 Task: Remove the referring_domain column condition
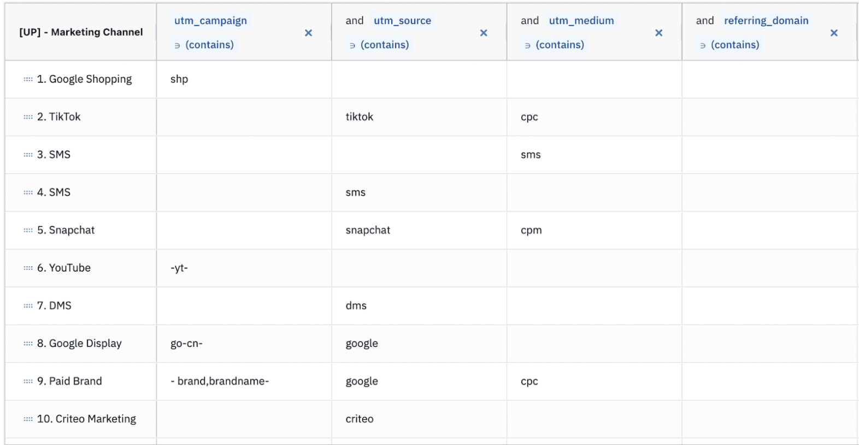coord(834,33)
